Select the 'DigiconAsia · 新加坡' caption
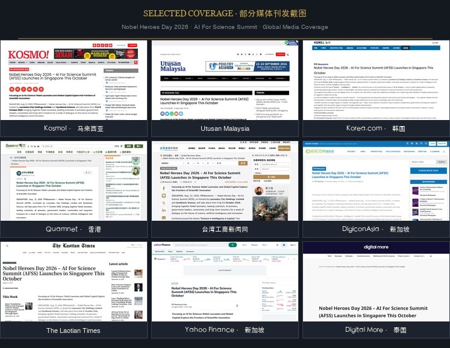This screenshot has height=348, width=450. [376, 229]
